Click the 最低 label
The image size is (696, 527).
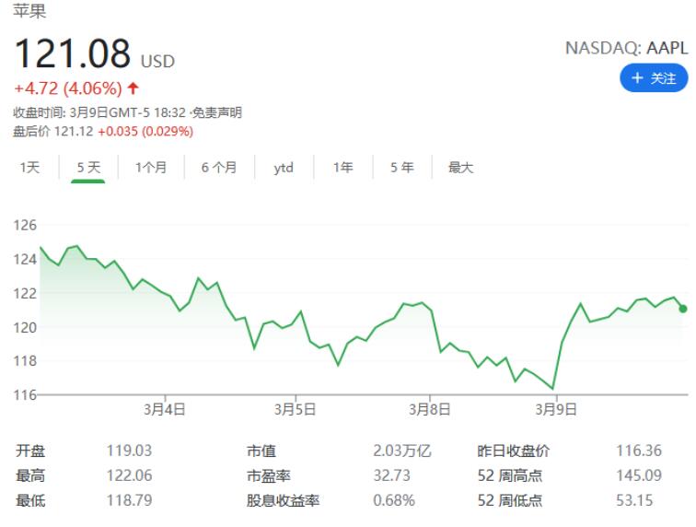click(x=30, y=501)
